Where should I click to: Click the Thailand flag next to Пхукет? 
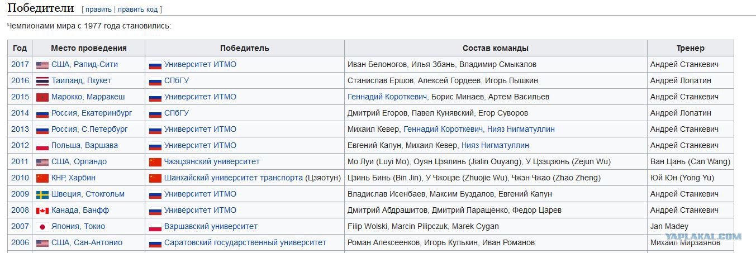(x=42, y=81)
